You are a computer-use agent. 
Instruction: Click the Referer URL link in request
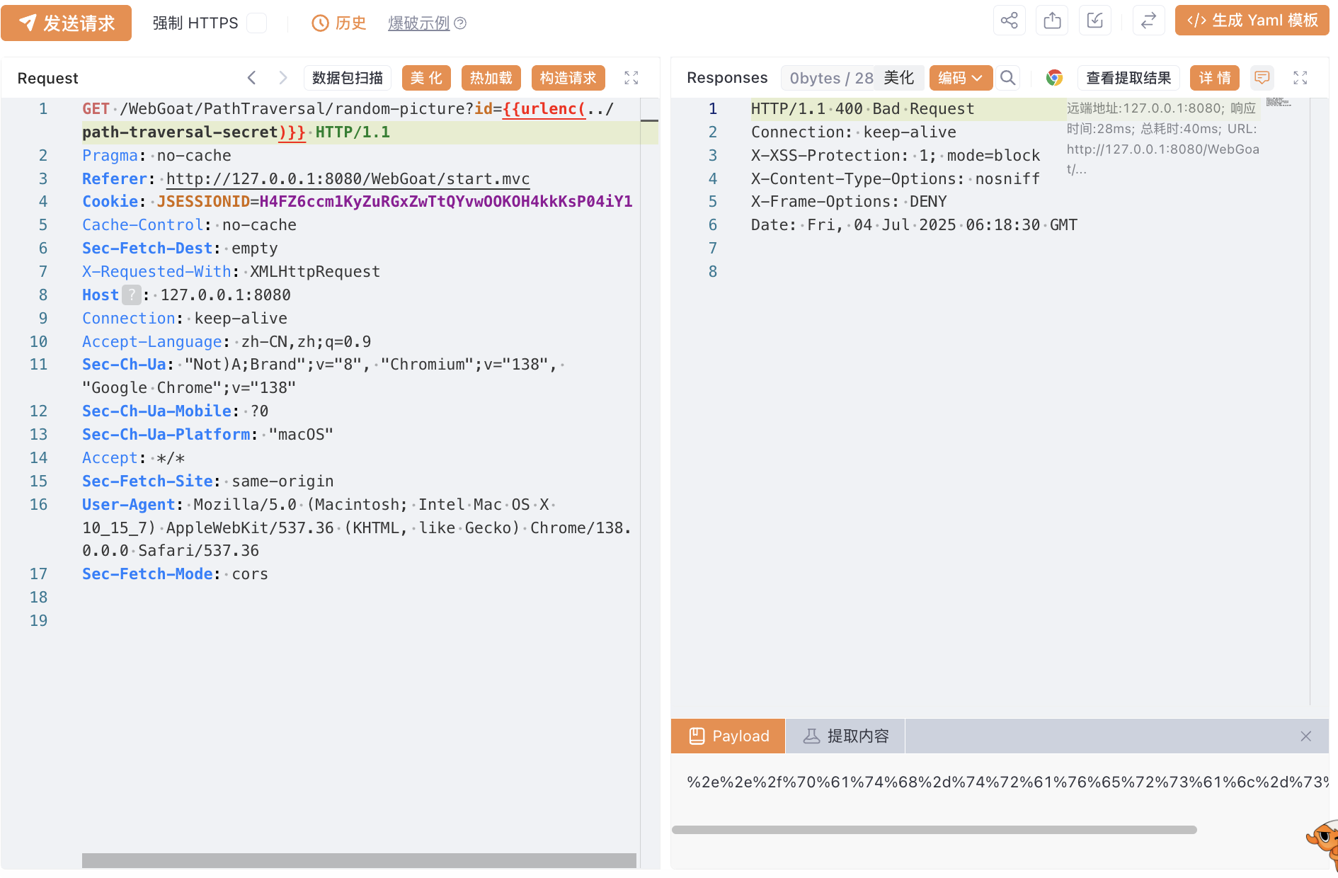click(348, 178)
